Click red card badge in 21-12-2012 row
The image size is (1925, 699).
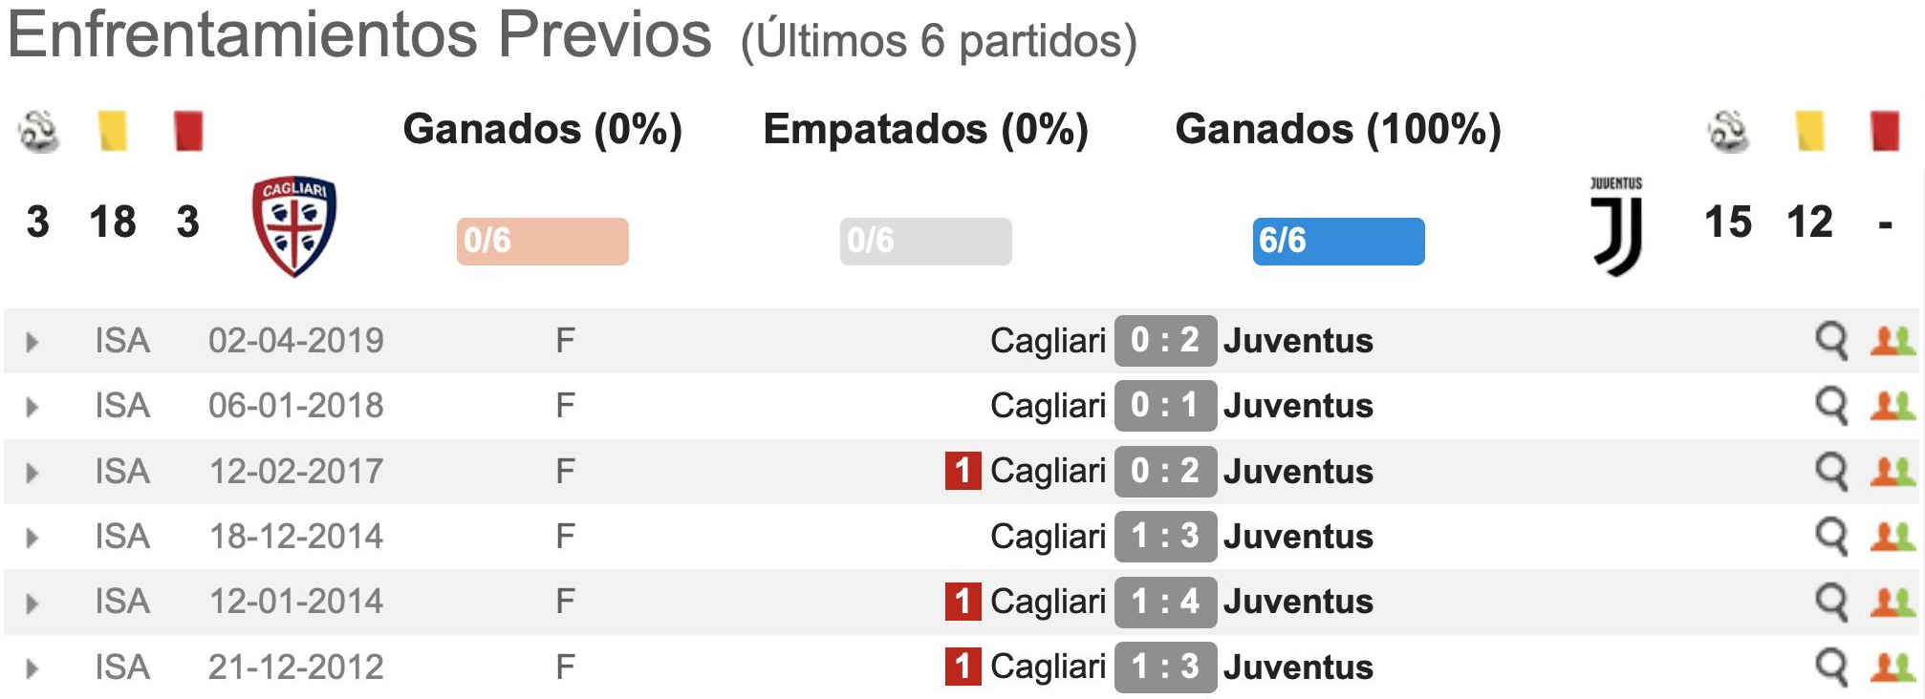click(x=962, y=667)
